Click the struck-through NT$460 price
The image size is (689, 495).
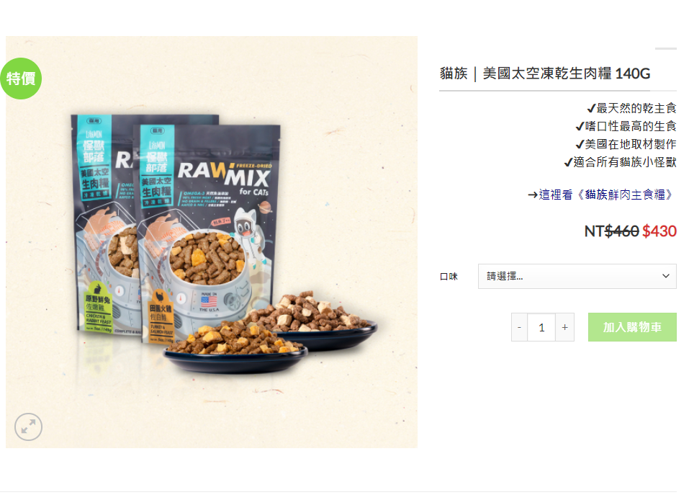pyautogui.click(x=611, y=231)
